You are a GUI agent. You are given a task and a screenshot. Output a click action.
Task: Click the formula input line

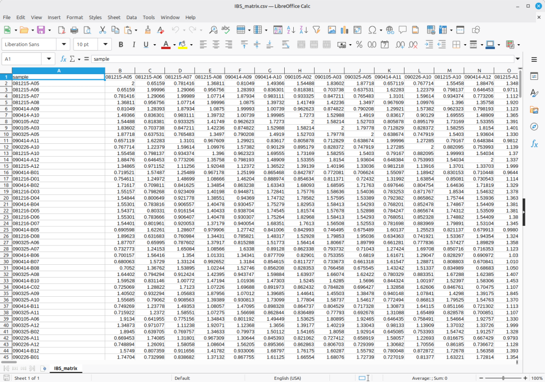(x=303, y=59)
